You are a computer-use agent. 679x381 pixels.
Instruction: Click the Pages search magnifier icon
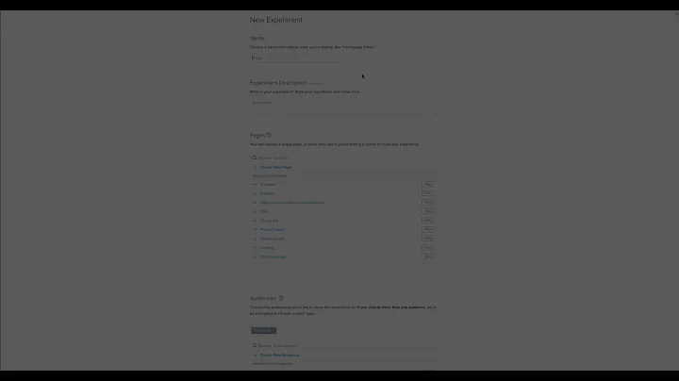click(255, 158)
